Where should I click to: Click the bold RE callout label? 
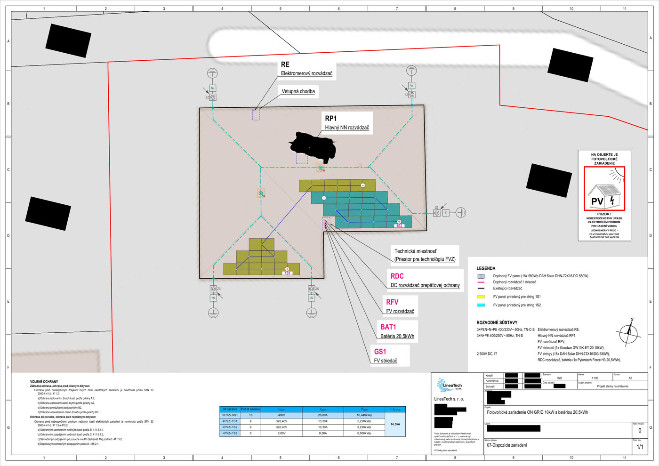pos(285,64)
